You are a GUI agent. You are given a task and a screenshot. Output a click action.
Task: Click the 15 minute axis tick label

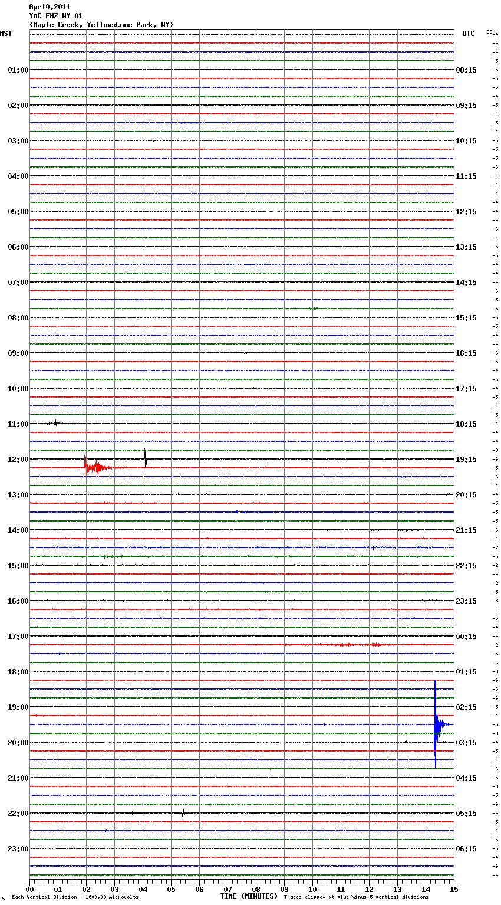point(453,889)
